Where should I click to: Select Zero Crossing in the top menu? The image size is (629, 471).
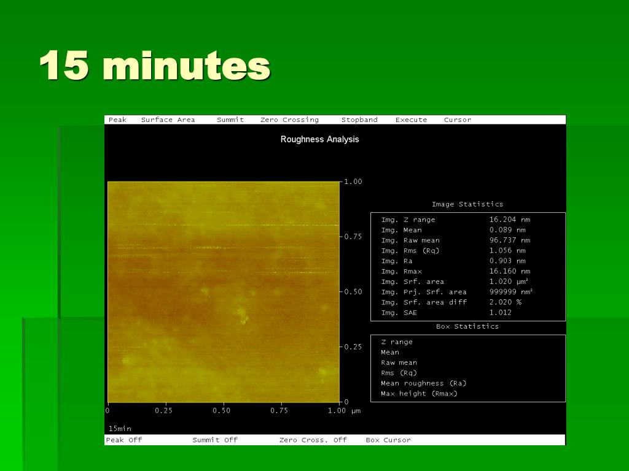tap(290, 120)
